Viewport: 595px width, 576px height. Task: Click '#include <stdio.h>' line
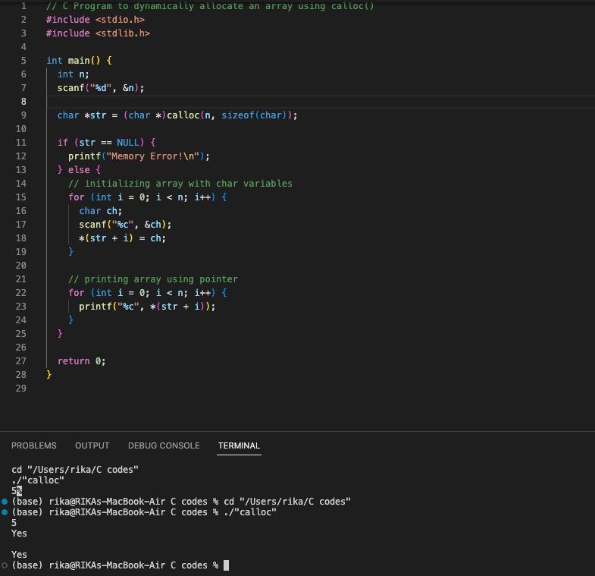[96, 20]
